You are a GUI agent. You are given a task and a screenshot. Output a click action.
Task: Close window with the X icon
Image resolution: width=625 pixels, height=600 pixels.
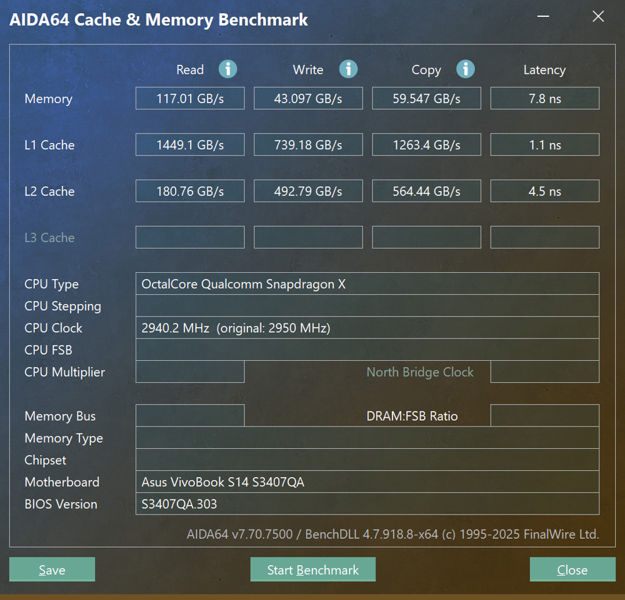point(598,16)
